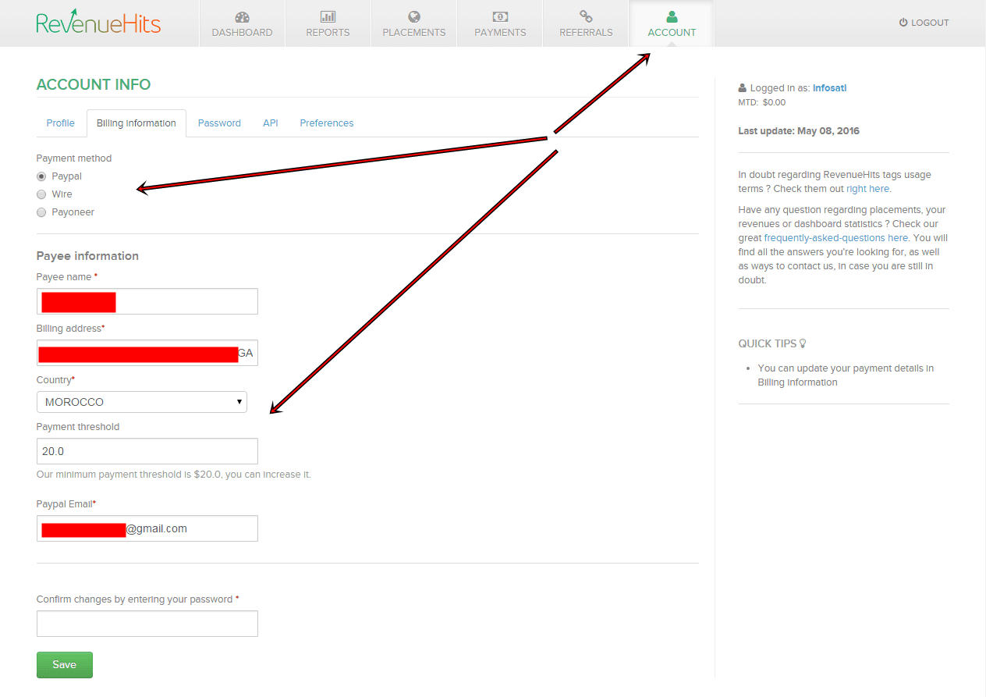986x697 pixels.
Task: Click the Placements globe icon
Action: point(413,17)
